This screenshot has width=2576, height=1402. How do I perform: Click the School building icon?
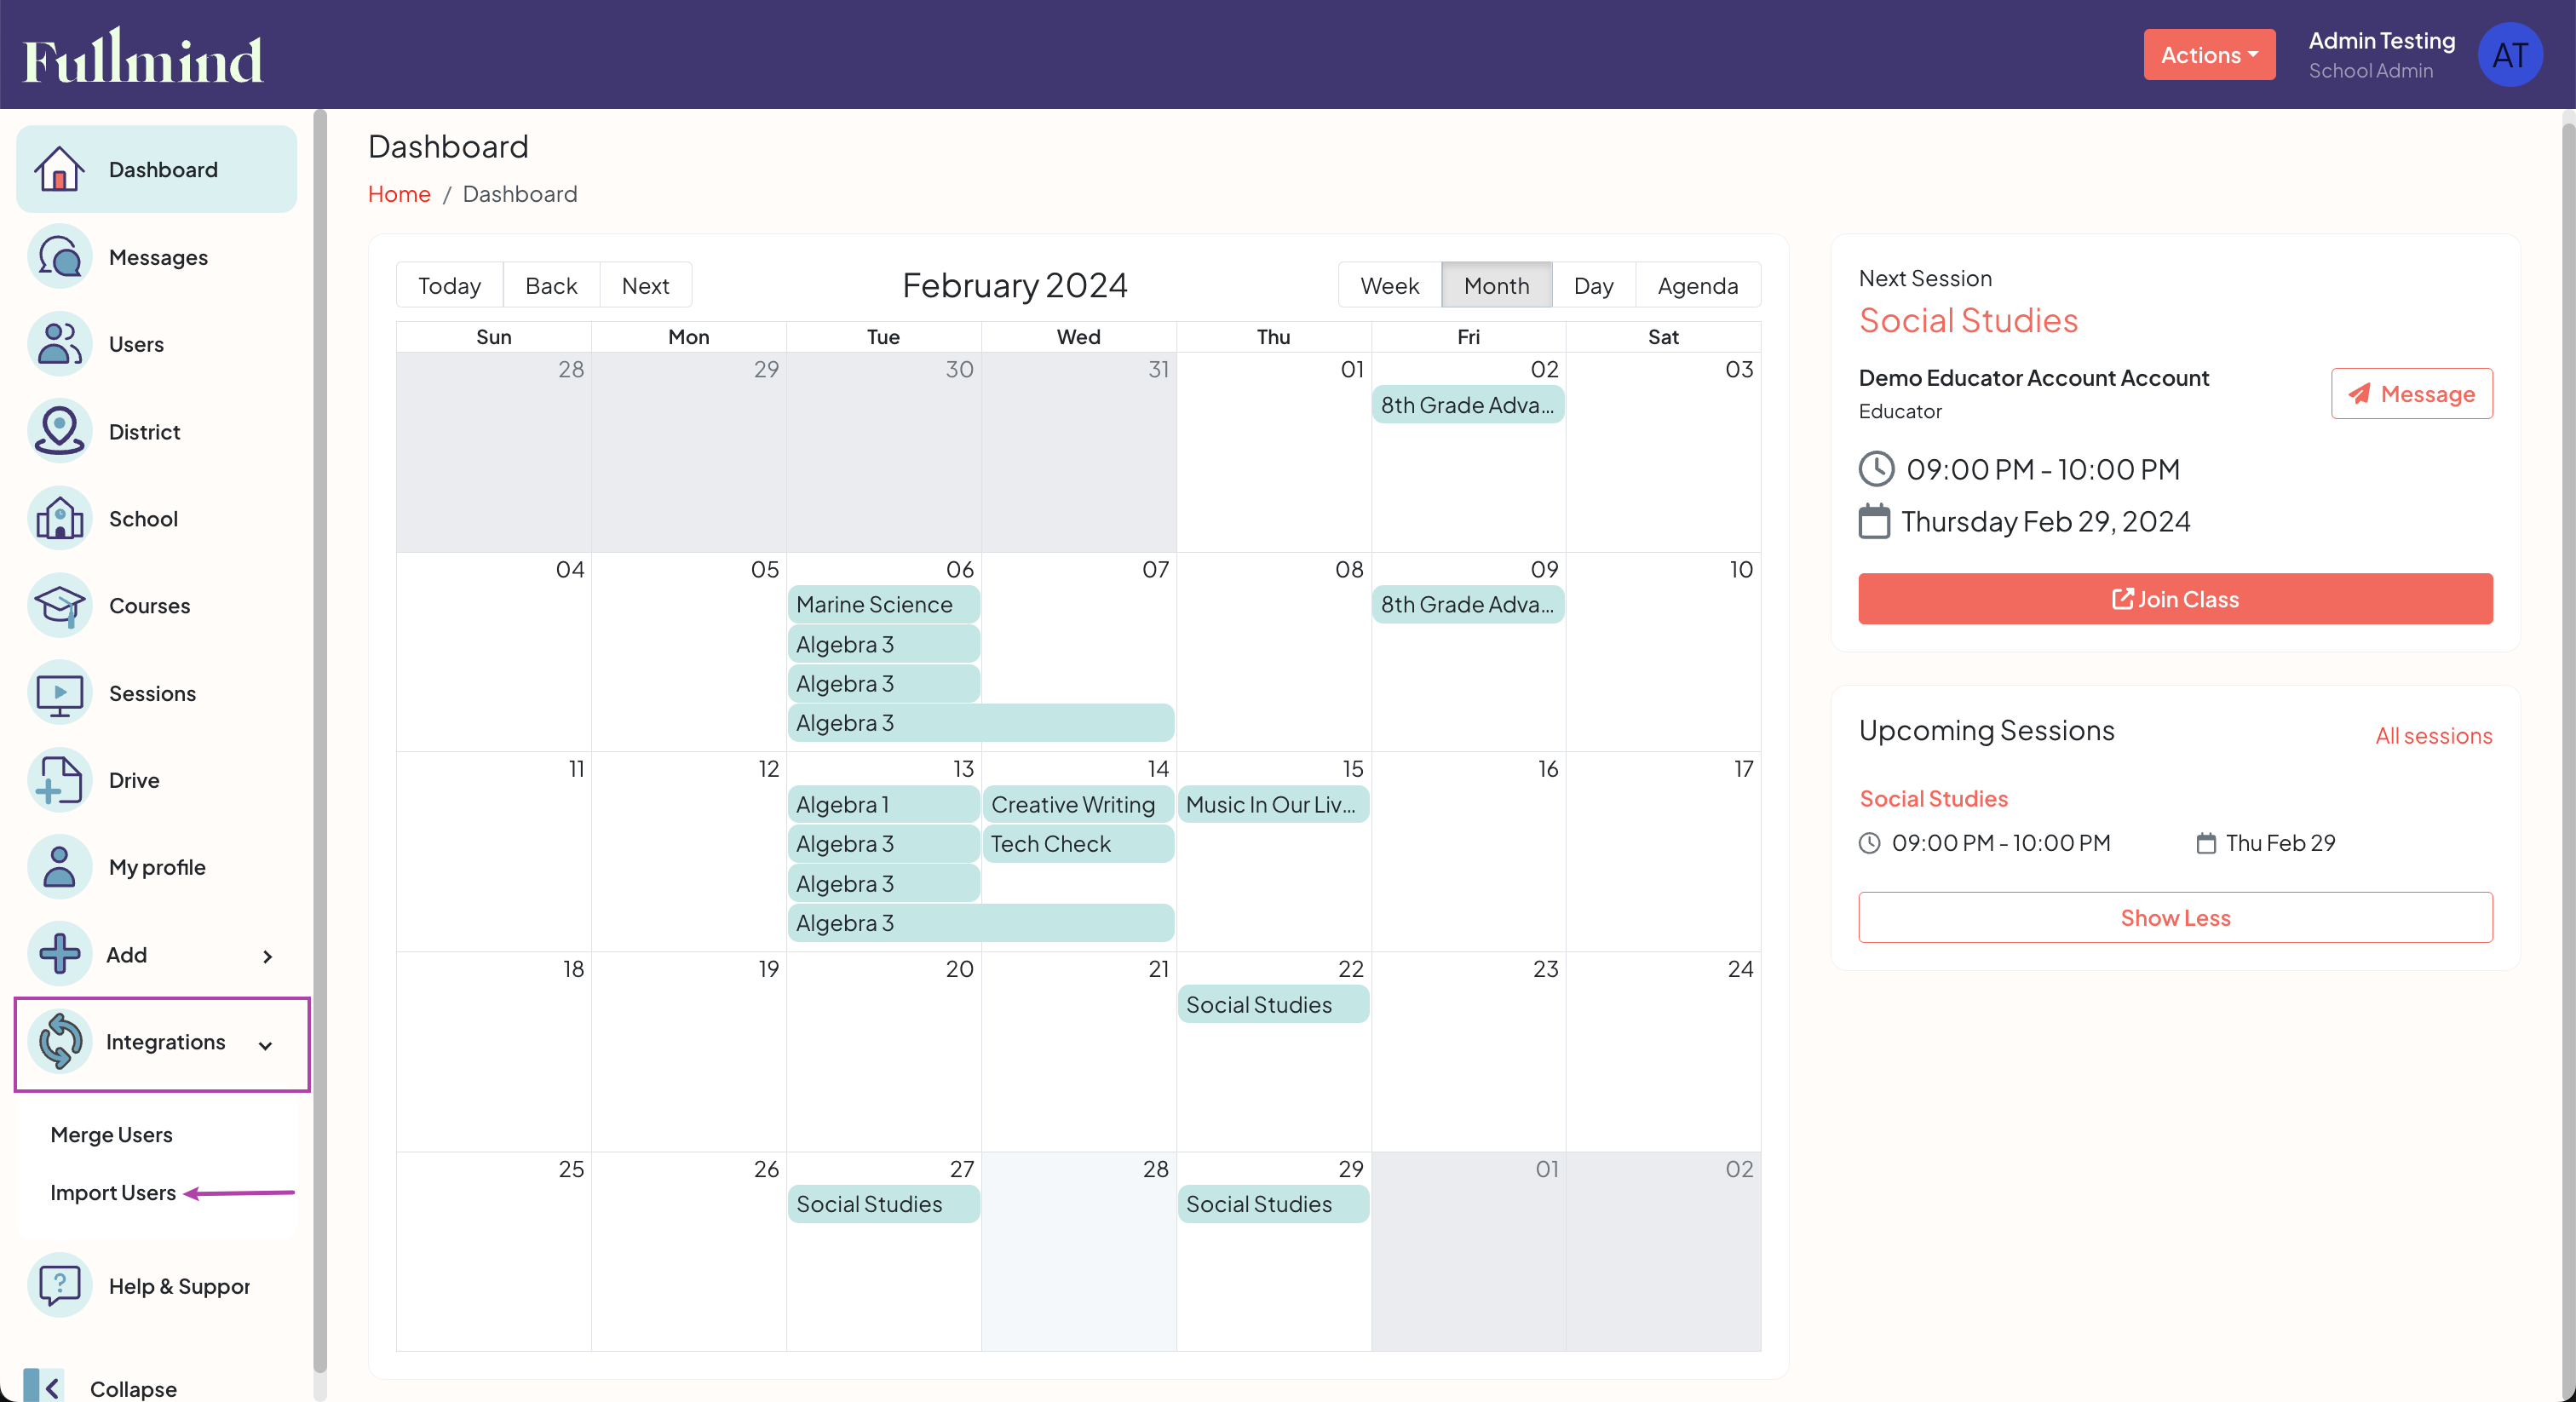coord(58,518)
